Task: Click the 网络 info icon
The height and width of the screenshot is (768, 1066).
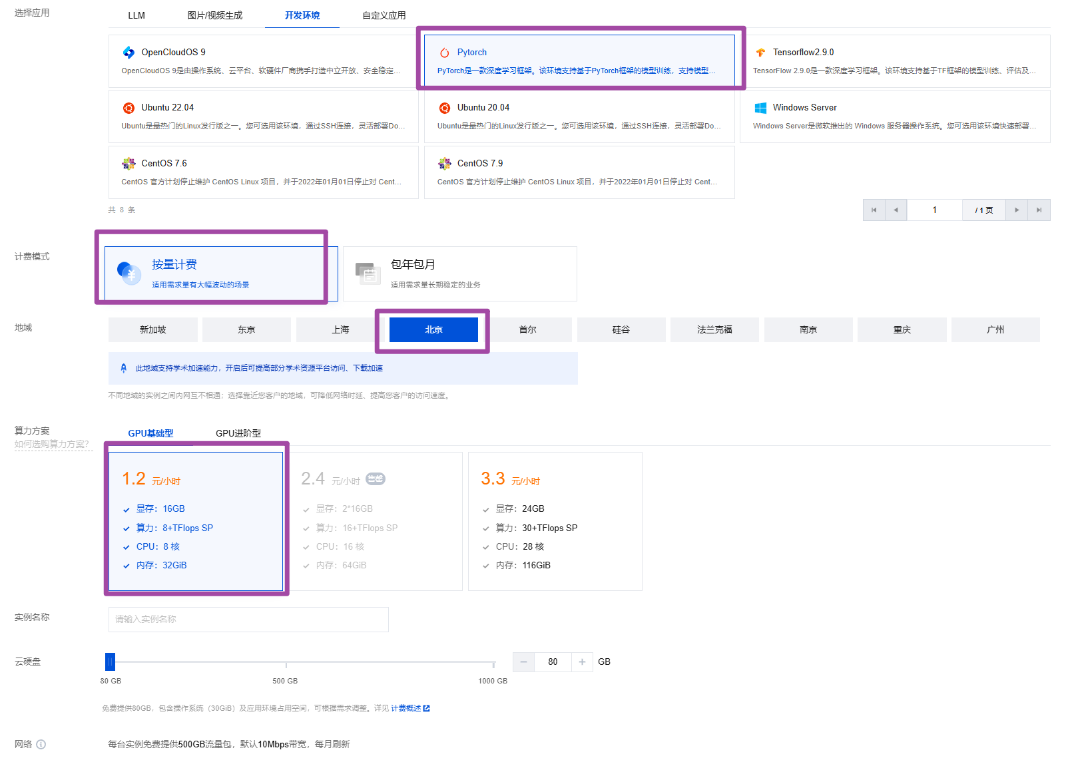Action: point(41,744)
